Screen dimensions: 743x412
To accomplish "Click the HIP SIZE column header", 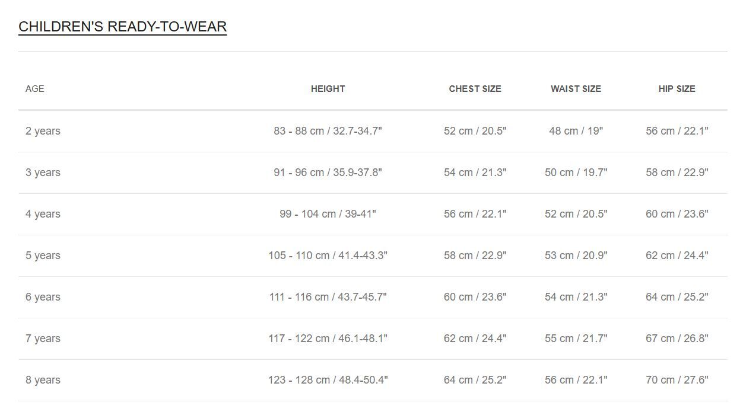I will coord(677,89).
